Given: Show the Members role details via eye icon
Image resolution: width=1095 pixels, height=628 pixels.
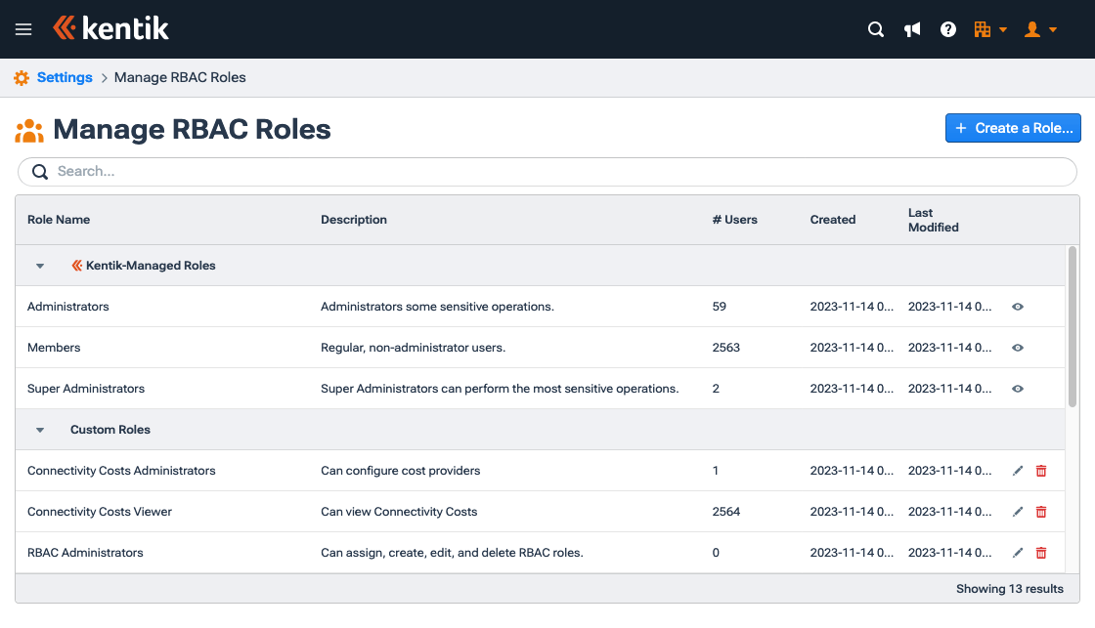Looking at the screenshot, I should tap(1018, 348).
